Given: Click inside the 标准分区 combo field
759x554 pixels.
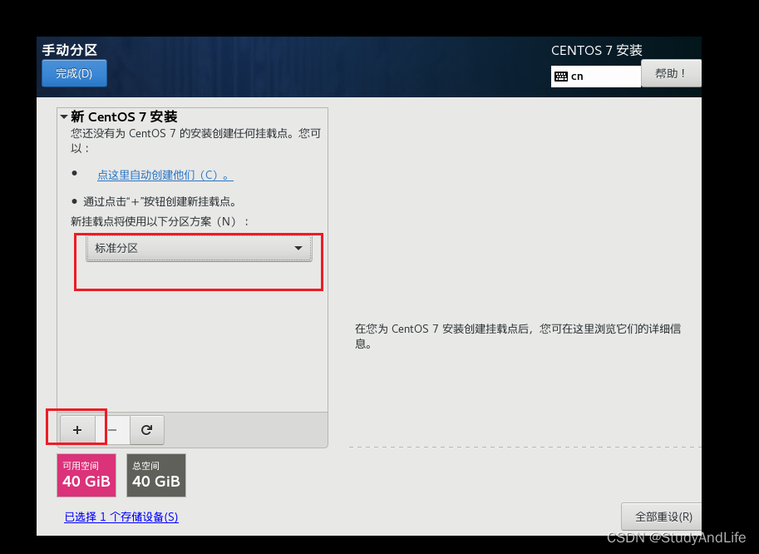Looking at the screenshot, I should 183,247.
